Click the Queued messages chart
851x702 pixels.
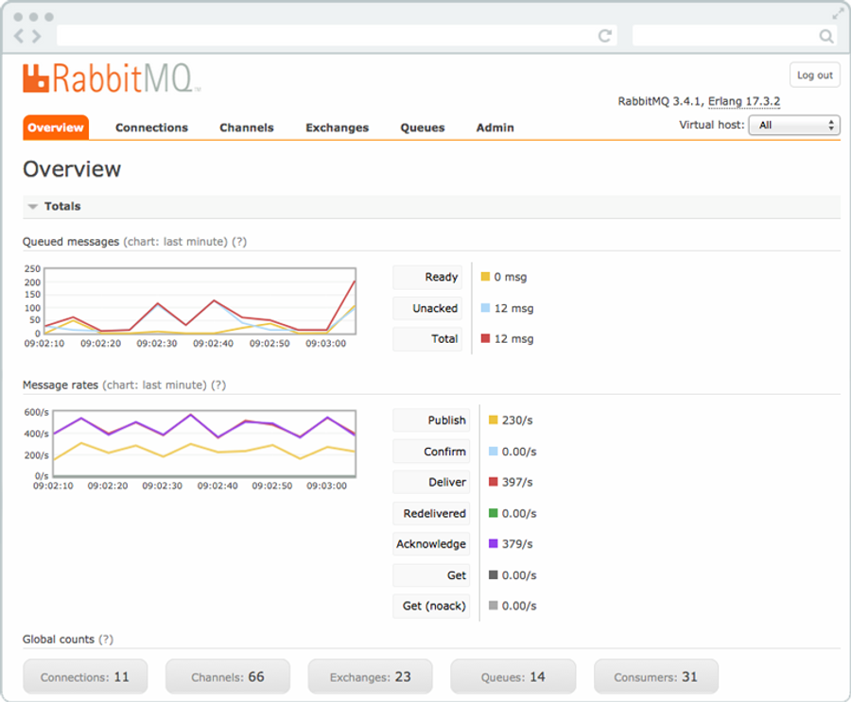click(200, 301)
